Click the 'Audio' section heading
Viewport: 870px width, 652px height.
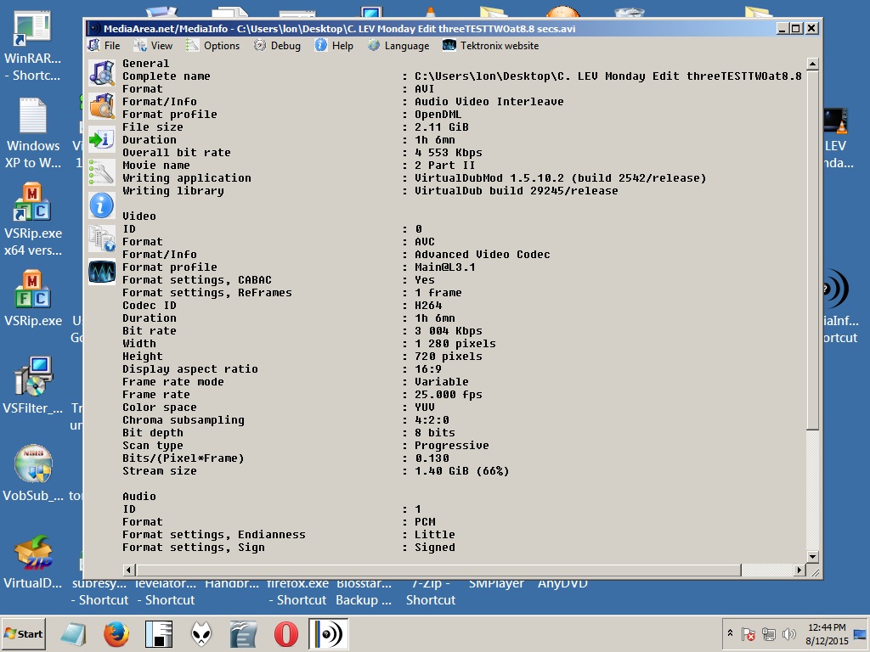point(139,497)
